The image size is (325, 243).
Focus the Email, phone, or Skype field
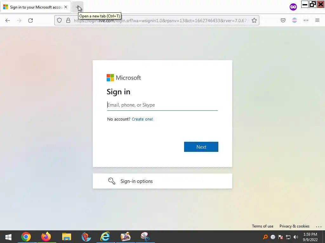tap(162, 105)
